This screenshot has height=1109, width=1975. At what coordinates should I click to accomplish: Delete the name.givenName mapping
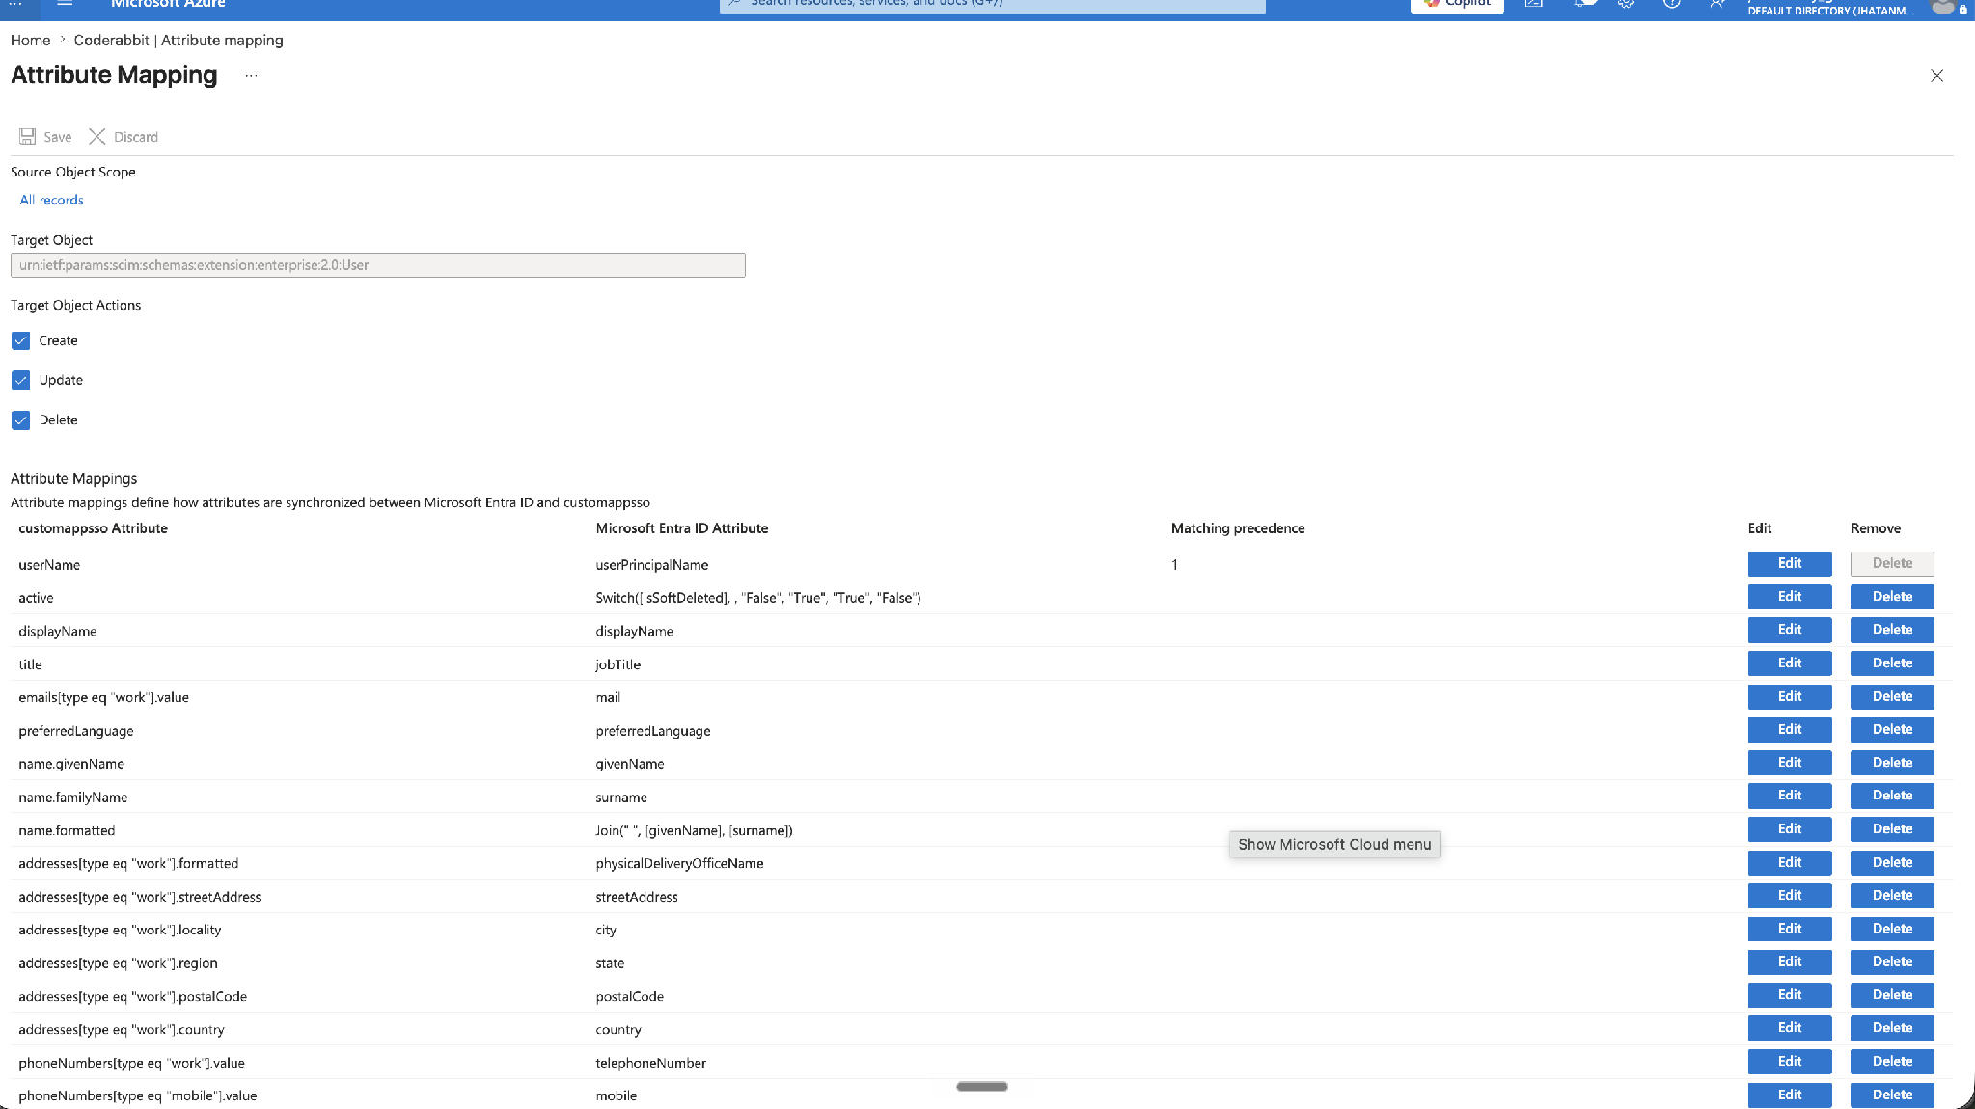point(1892,763)
